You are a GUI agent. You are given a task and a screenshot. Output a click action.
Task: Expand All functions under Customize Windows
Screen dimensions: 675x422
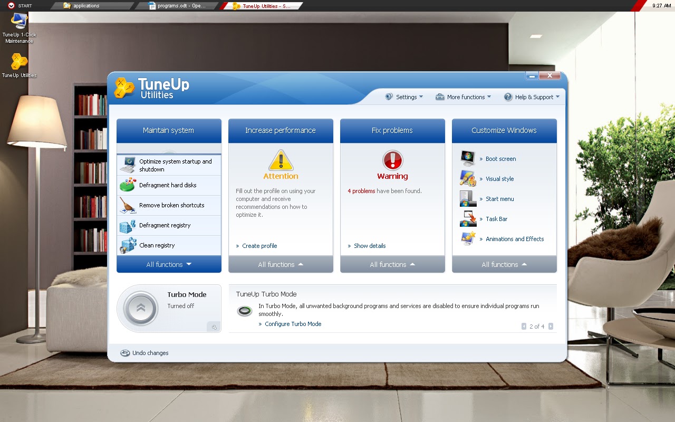[x=504, y=264]
